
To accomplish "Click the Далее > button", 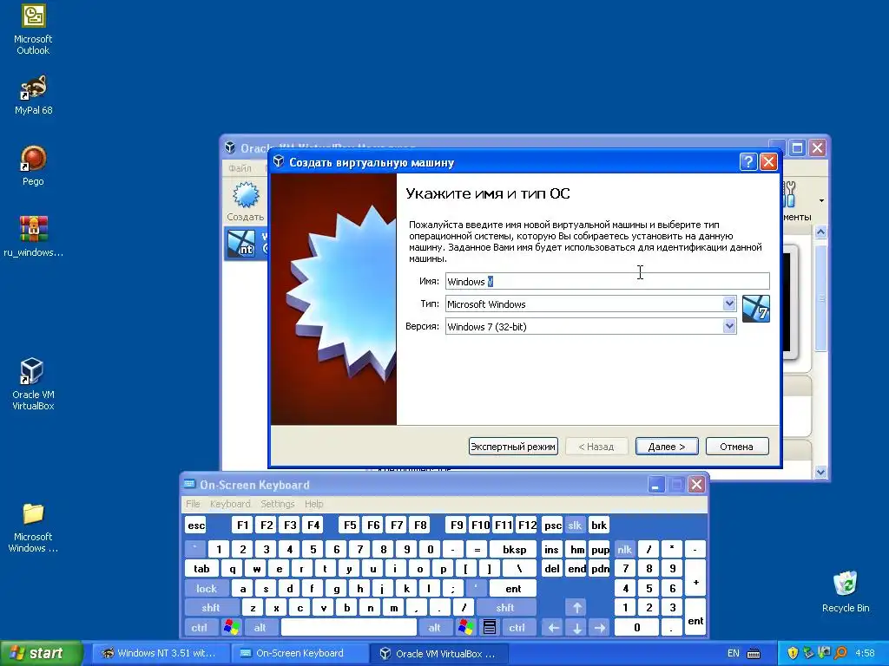I will 667,447.
